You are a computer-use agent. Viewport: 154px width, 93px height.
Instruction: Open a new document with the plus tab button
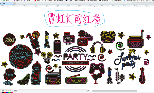tap(14, 3)
